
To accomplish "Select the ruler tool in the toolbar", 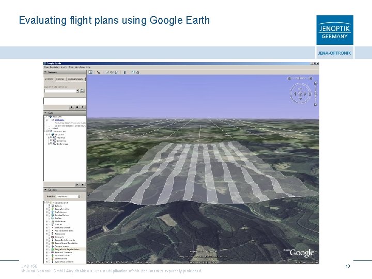I will click(x=125, y=72).
